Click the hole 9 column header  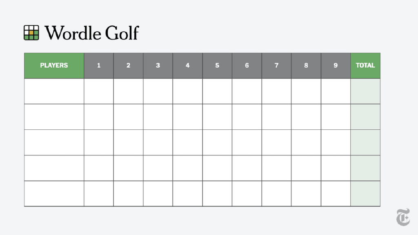coord(336,65)
